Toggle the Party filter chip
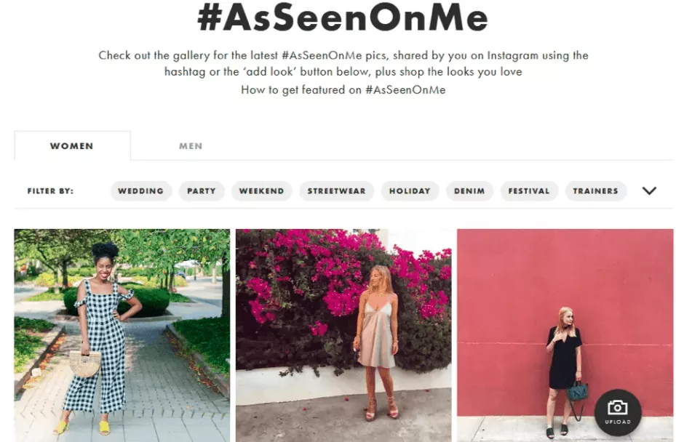 click(201, 191)
